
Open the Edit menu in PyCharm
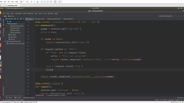coord(8,13)
